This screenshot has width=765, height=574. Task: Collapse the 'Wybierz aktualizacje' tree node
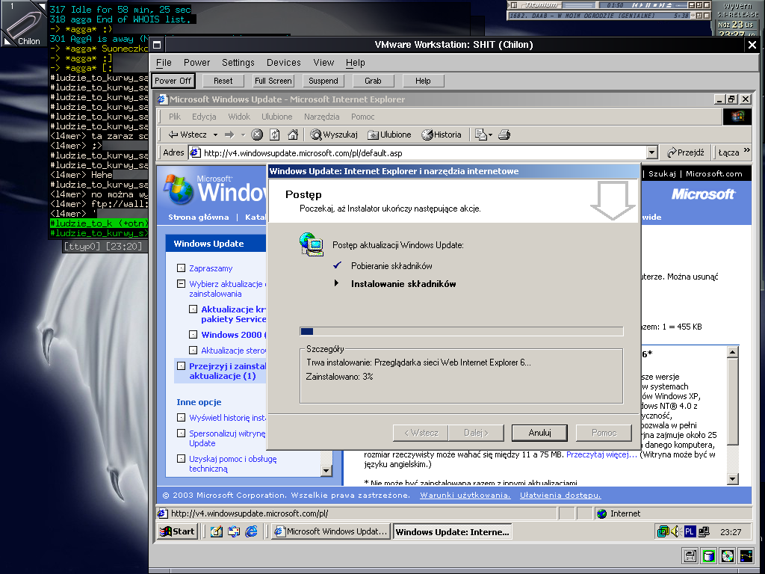pos(181,284)
